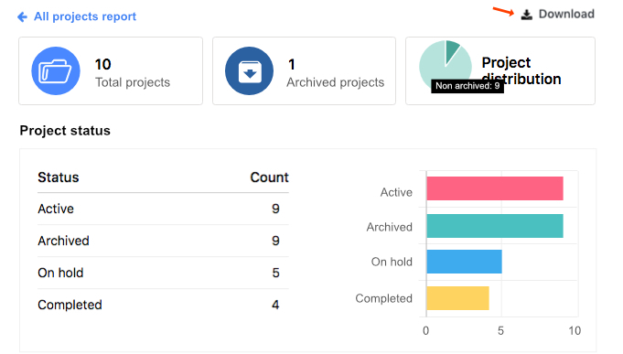Select the Archived projects card label
The width and height of the screenshot is (623, 354).
[336, 82]
